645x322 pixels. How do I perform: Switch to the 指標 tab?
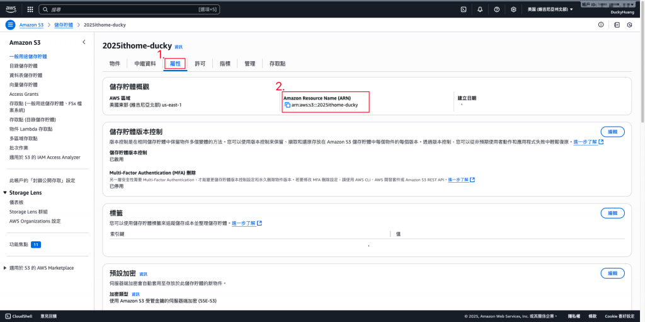pos(225,64)
